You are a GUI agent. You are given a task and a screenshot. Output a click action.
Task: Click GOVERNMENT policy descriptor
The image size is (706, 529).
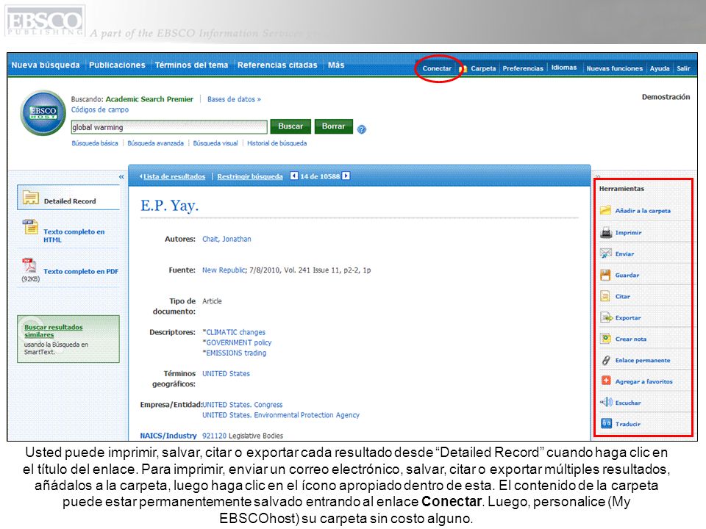[238, 342]
